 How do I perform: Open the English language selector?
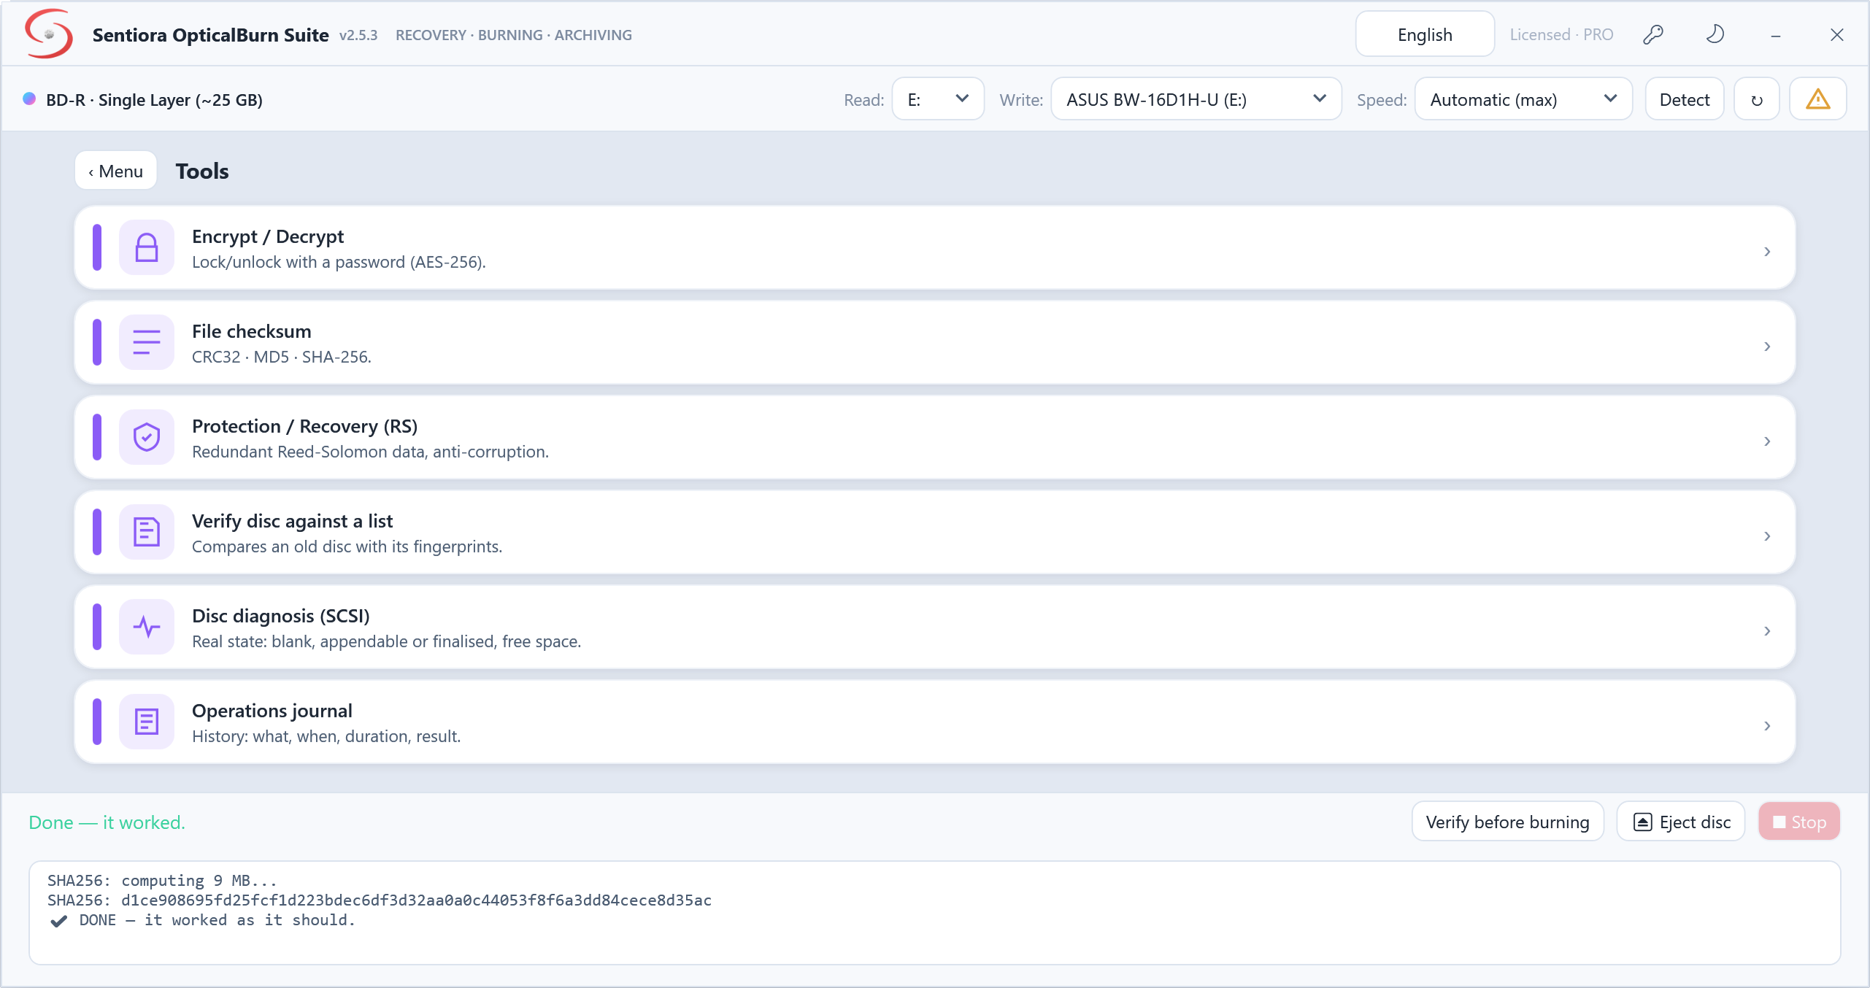1425,34
